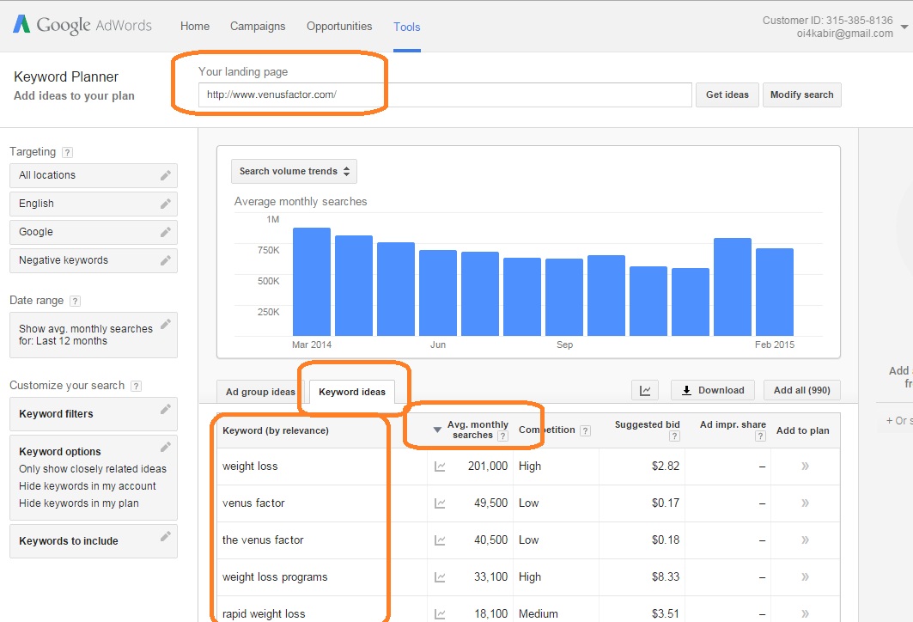Click the 'rapid weight loss' keyword

pos(264,614)
